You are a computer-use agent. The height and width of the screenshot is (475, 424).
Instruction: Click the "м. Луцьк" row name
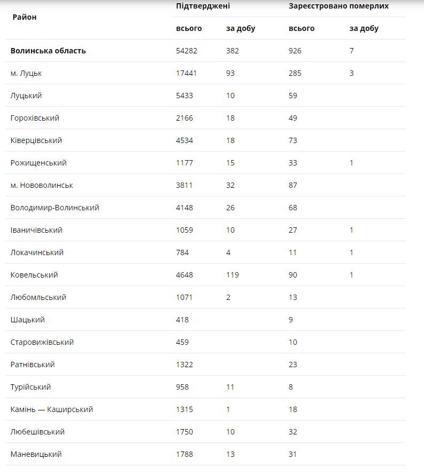(x=26, y=73)
